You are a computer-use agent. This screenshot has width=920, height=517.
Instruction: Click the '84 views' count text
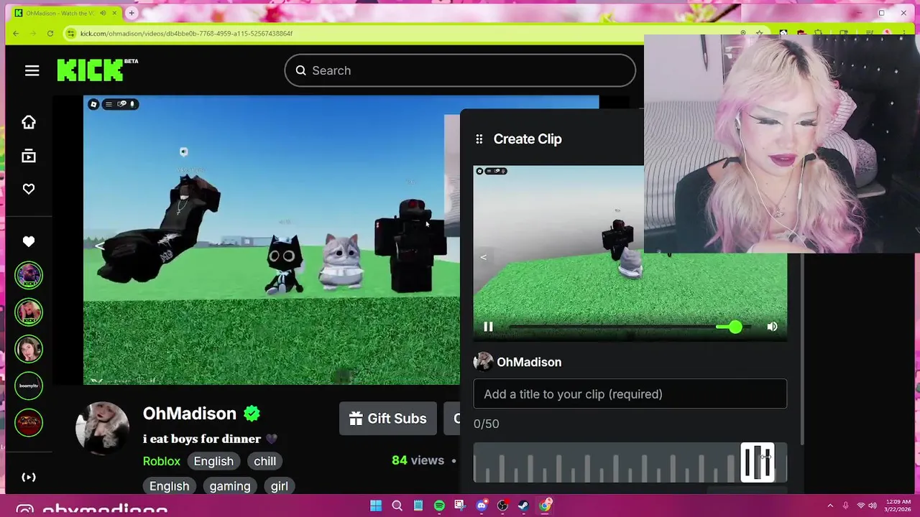click(x=418, y=460)
